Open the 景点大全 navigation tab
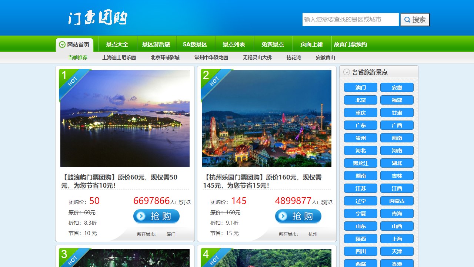The width and height of the screenshot is (474, 267). pos(117,44)
